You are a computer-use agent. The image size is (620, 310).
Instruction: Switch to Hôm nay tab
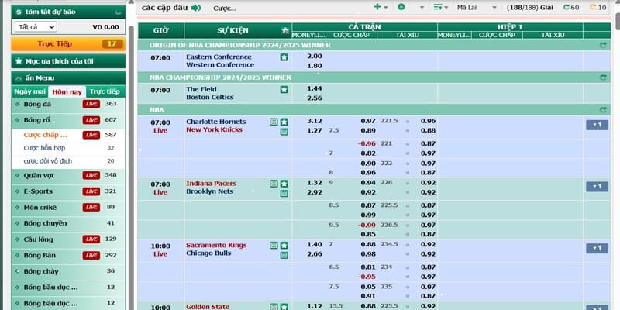coord(67,92)
